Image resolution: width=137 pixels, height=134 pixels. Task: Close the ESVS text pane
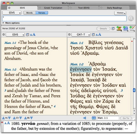(4, 34)
